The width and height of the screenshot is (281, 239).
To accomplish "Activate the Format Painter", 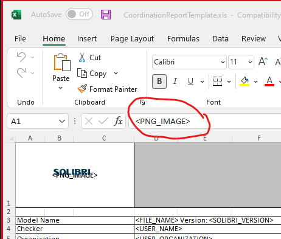I will click(x=107, y=89).
